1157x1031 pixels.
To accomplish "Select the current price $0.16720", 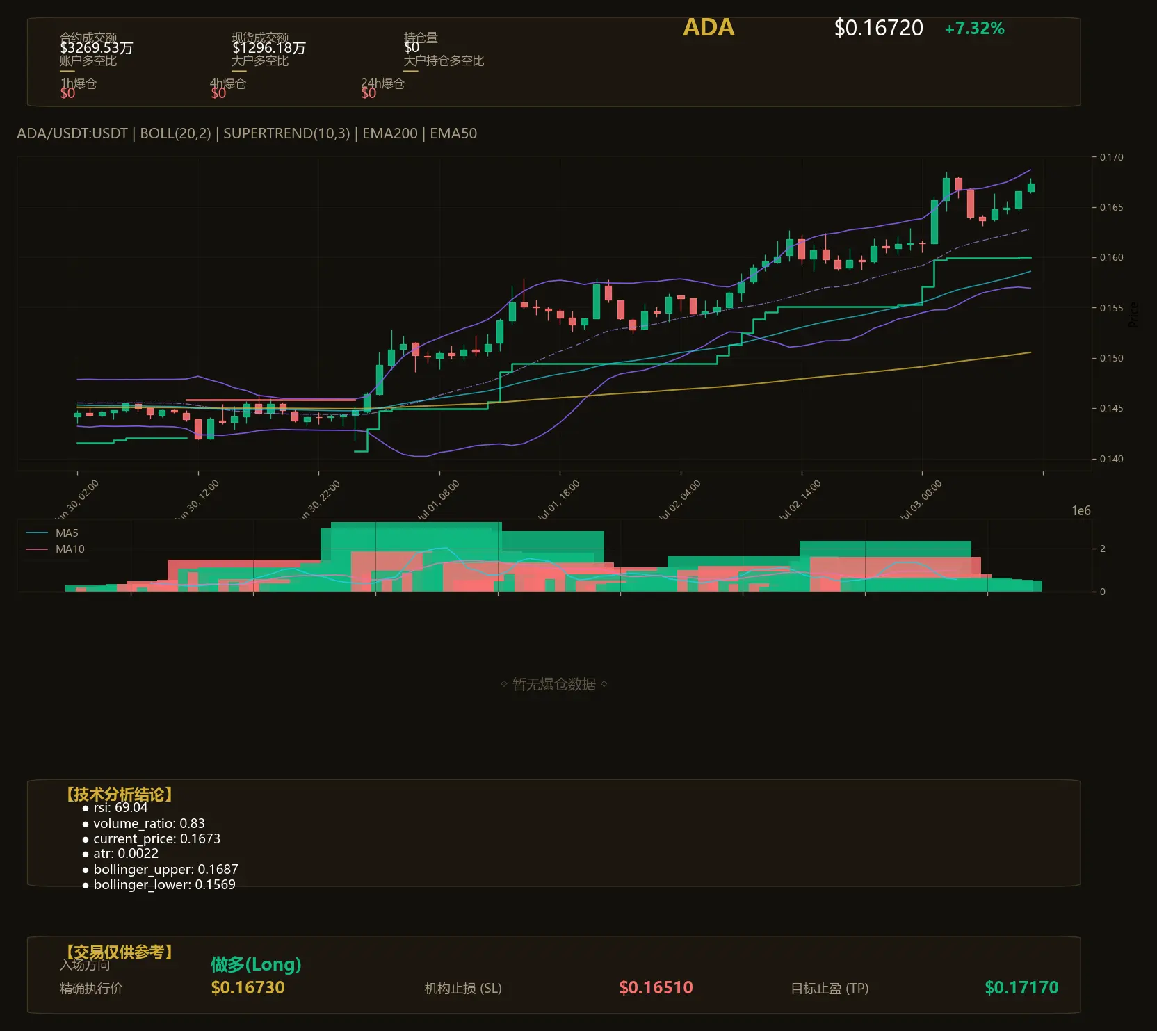I will coord(878,28).
